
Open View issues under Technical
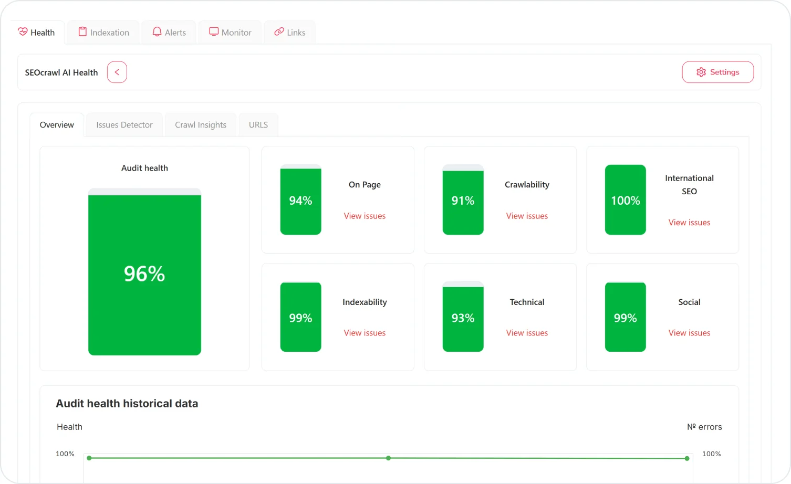click(527, 333)
